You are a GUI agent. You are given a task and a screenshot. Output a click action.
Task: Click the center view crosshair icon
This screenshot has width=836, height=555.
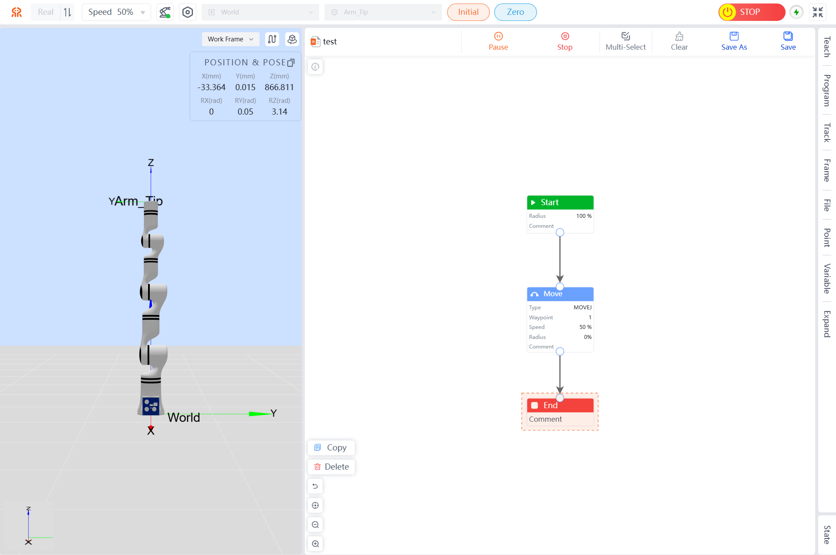click(x=315, y=505)
